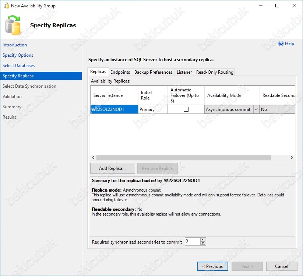This screenshot has height=276, width=303.
Task: Select the Specify Replicas step in sidebar
Action: point(41,76)
